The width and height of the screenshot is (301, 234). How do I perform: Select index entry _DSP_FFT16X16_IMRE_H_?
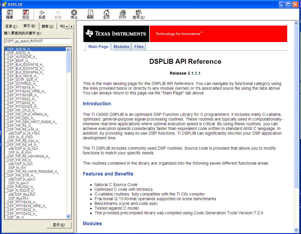pyautogui.click(x=26, y=91)
